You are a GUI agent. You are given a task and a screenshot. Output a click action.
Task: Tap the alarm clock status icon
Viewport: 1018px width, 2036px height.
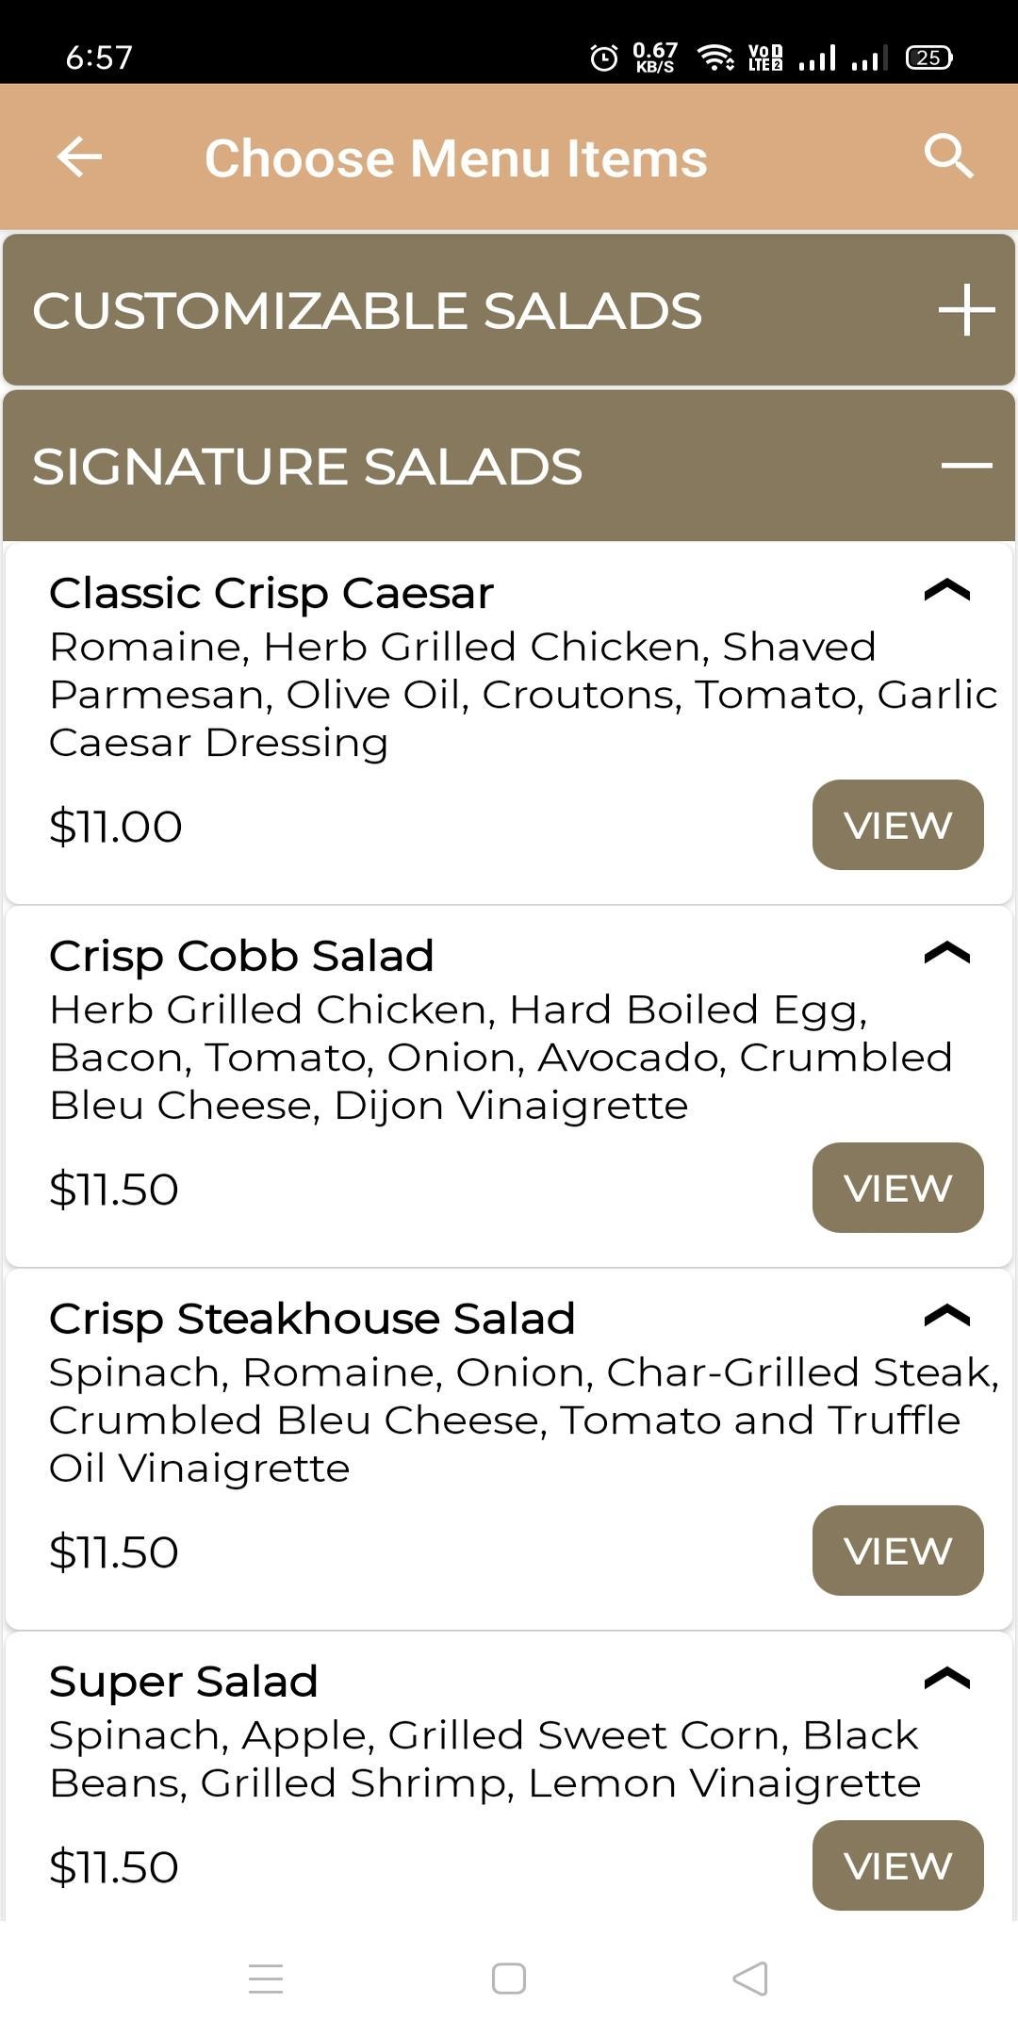603,57
